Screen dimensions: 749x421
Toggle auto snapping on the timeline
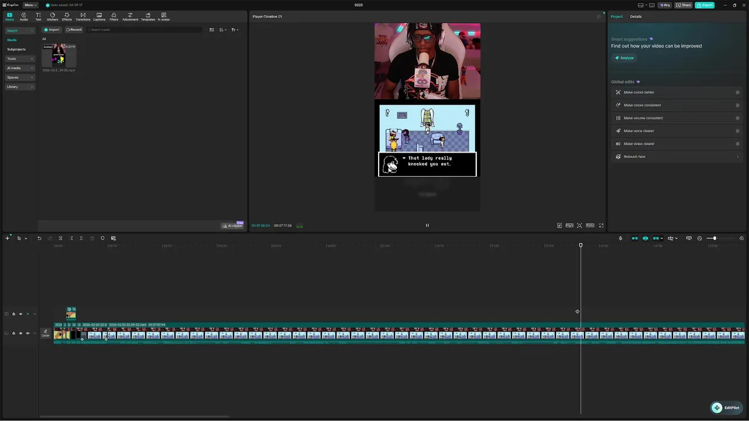point(645,238)
